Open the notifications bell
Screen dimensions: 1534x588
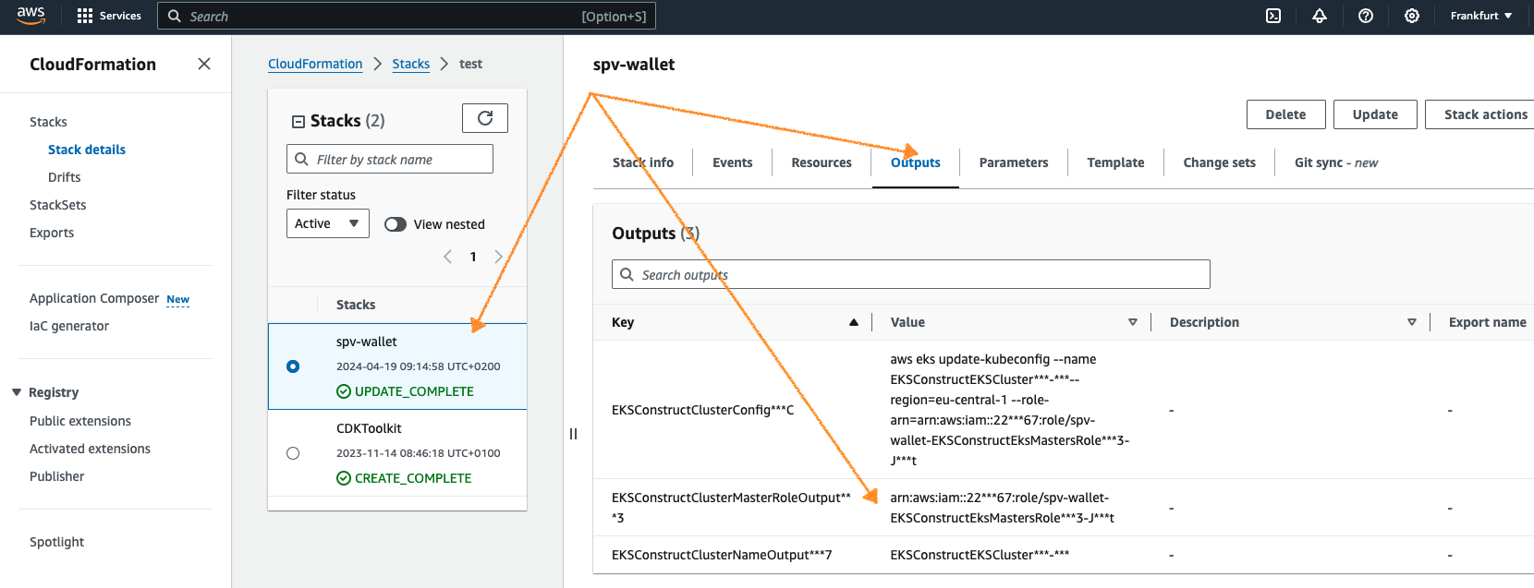point(1320,16)
